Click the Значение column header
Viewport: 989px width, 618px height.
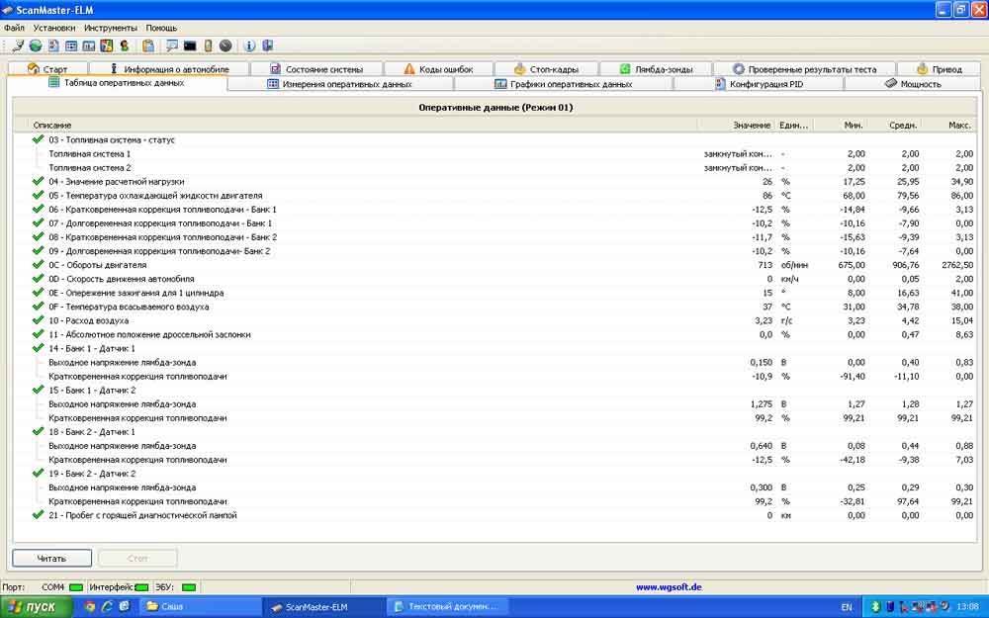tap(752, 125)
